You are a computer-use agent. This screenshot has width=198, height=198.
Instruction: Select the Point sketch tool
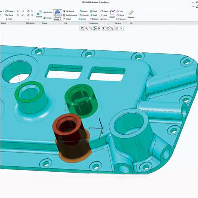[9, 19]
